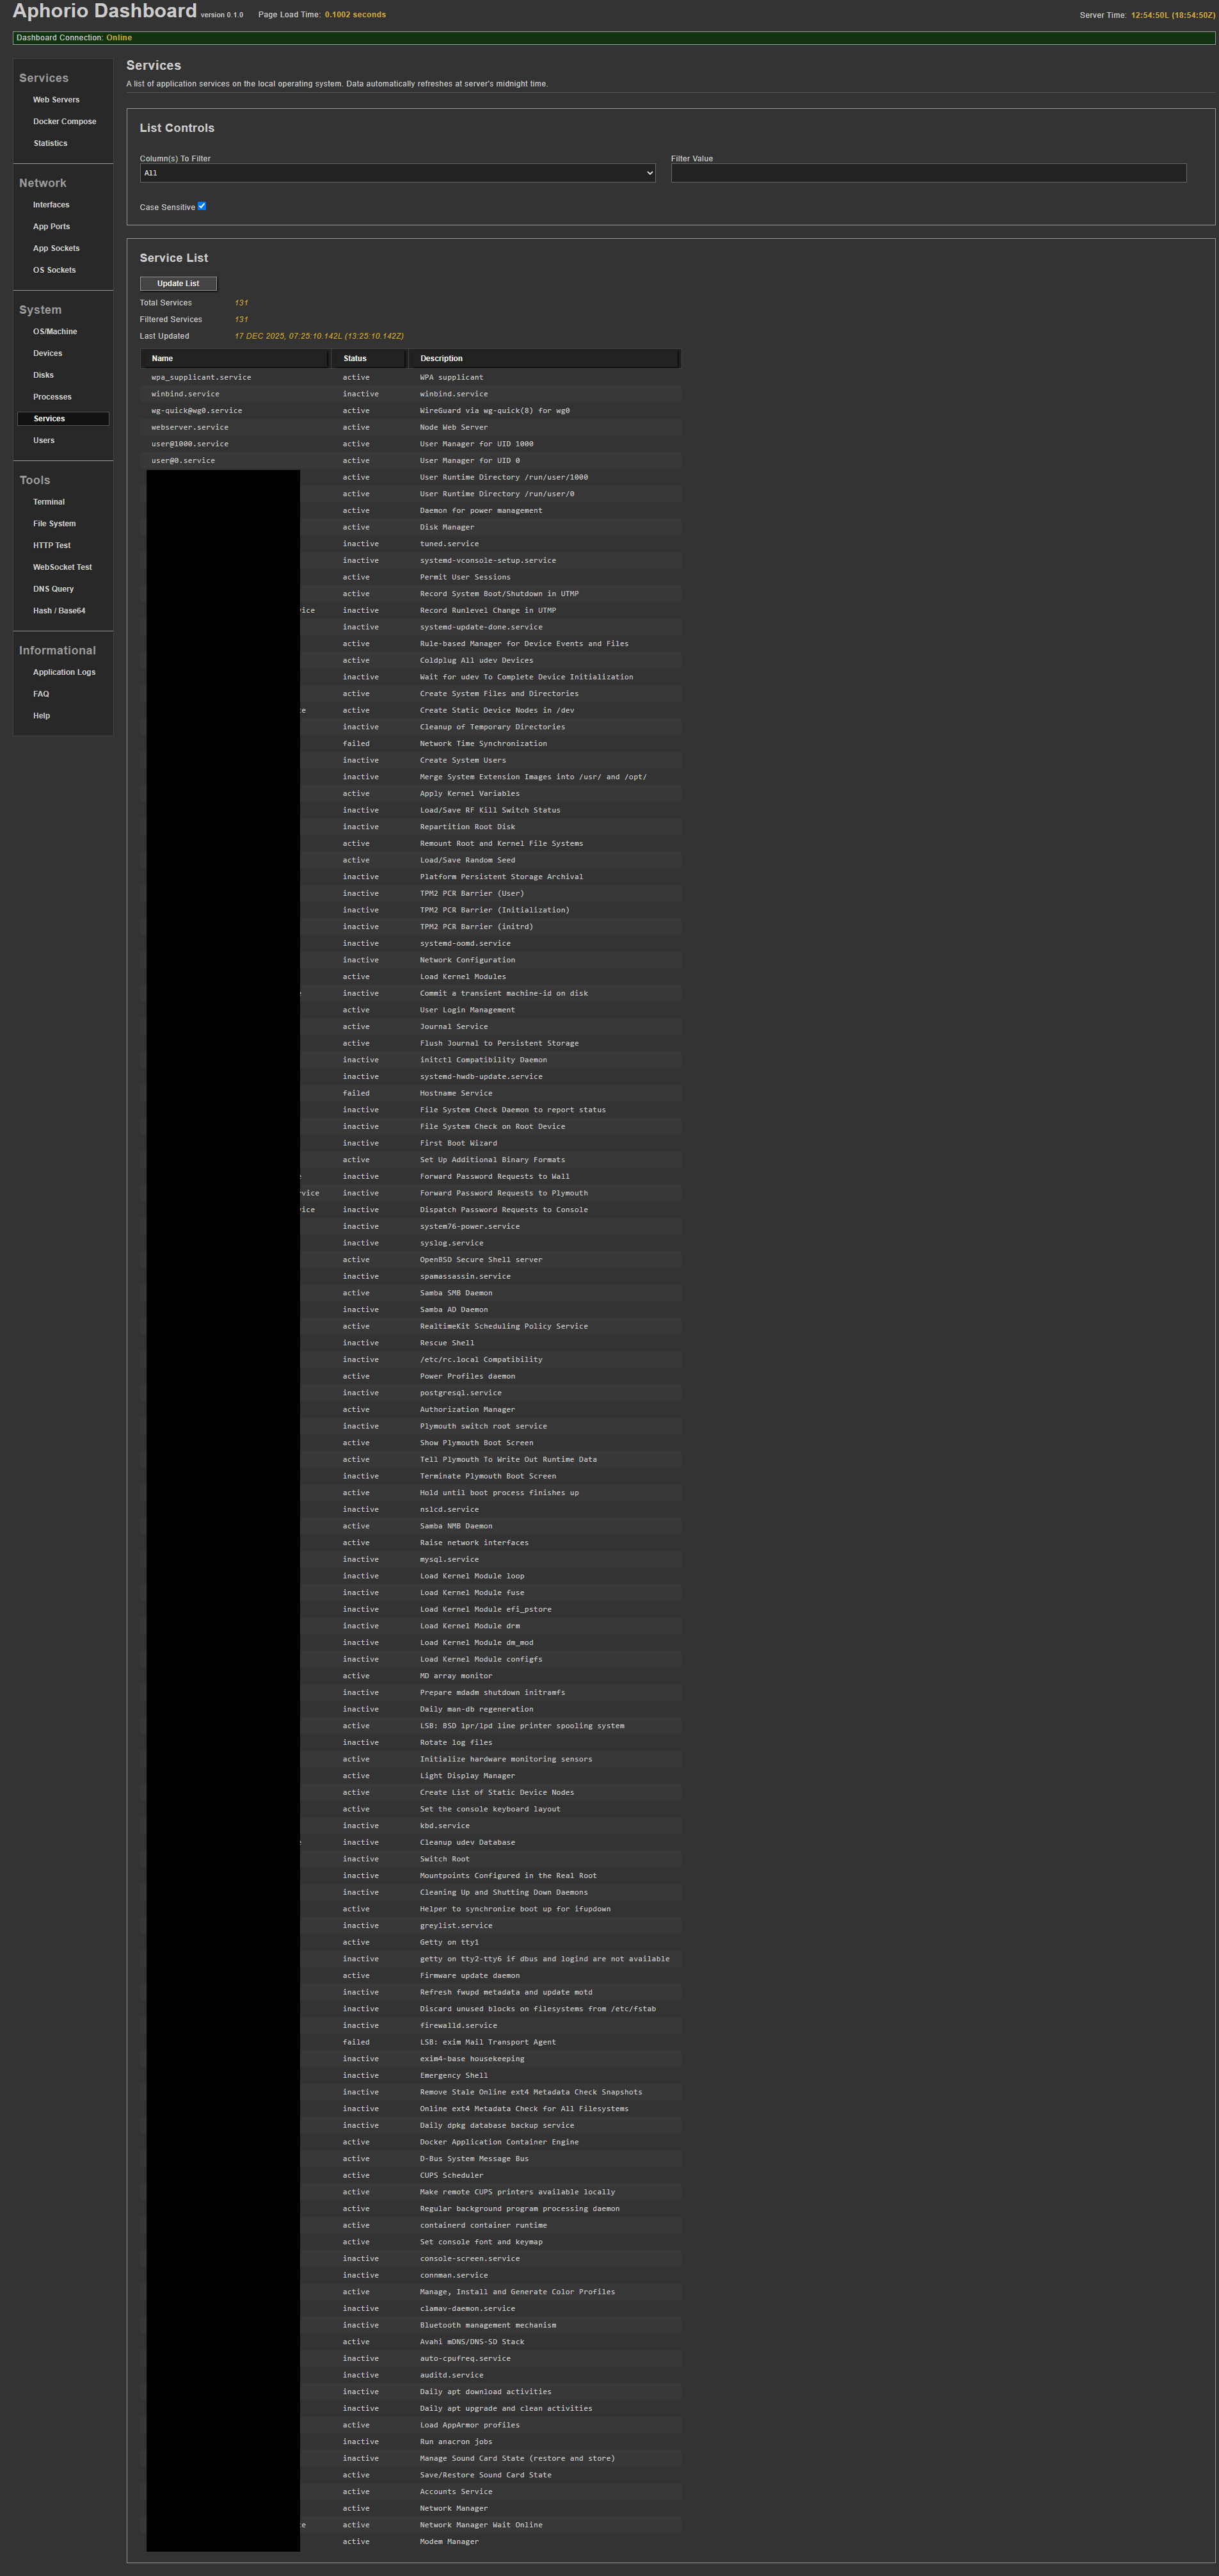1219x2576 pixels.
Task: Select the wpa_supplicant.service row
Action: tap(201, 377)
